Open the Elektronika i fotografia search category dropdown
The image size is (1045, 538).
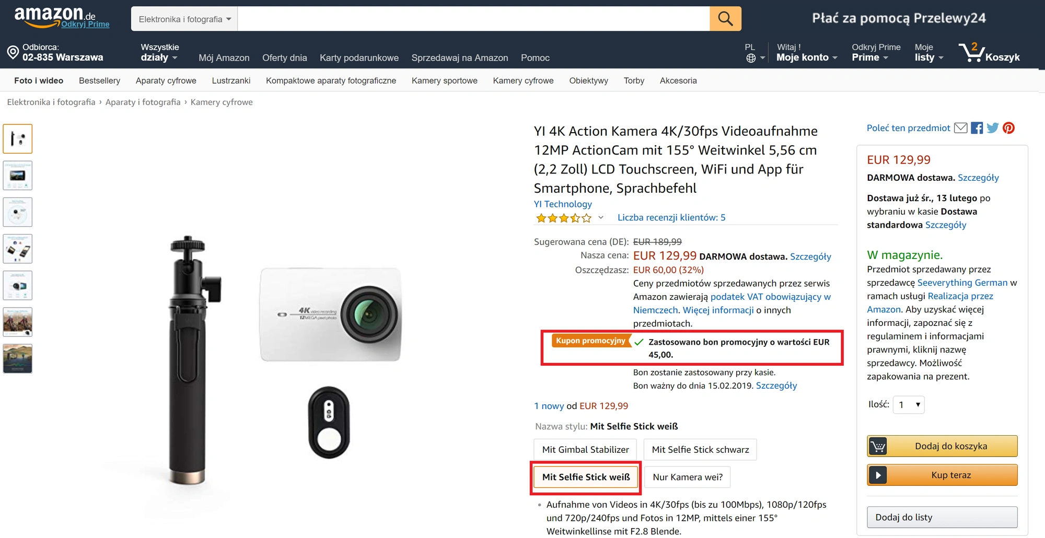tap(184, 19)
